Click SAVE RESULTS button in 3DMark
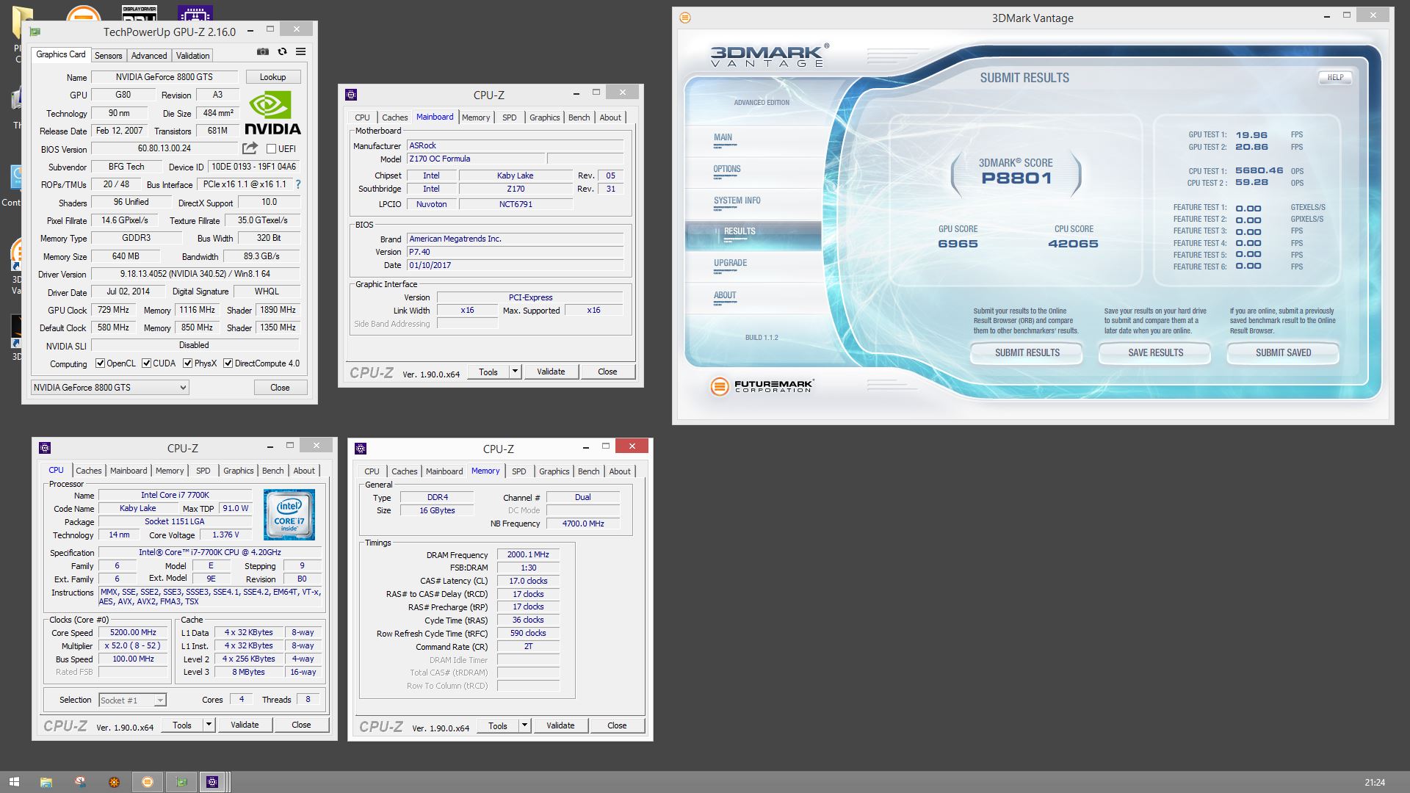Screen dimensions: 1410x793 [1155, 353]
